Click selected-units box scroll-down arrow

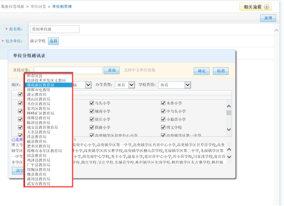pos(229,157)
